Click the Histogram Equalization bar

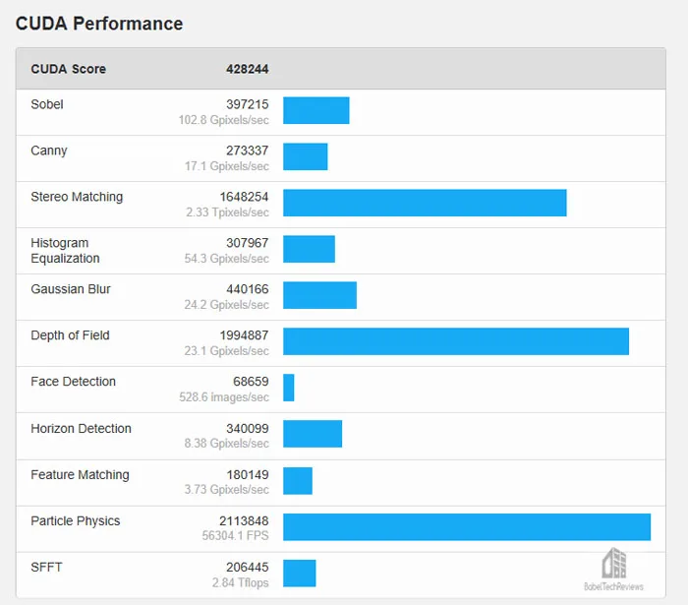310,249
